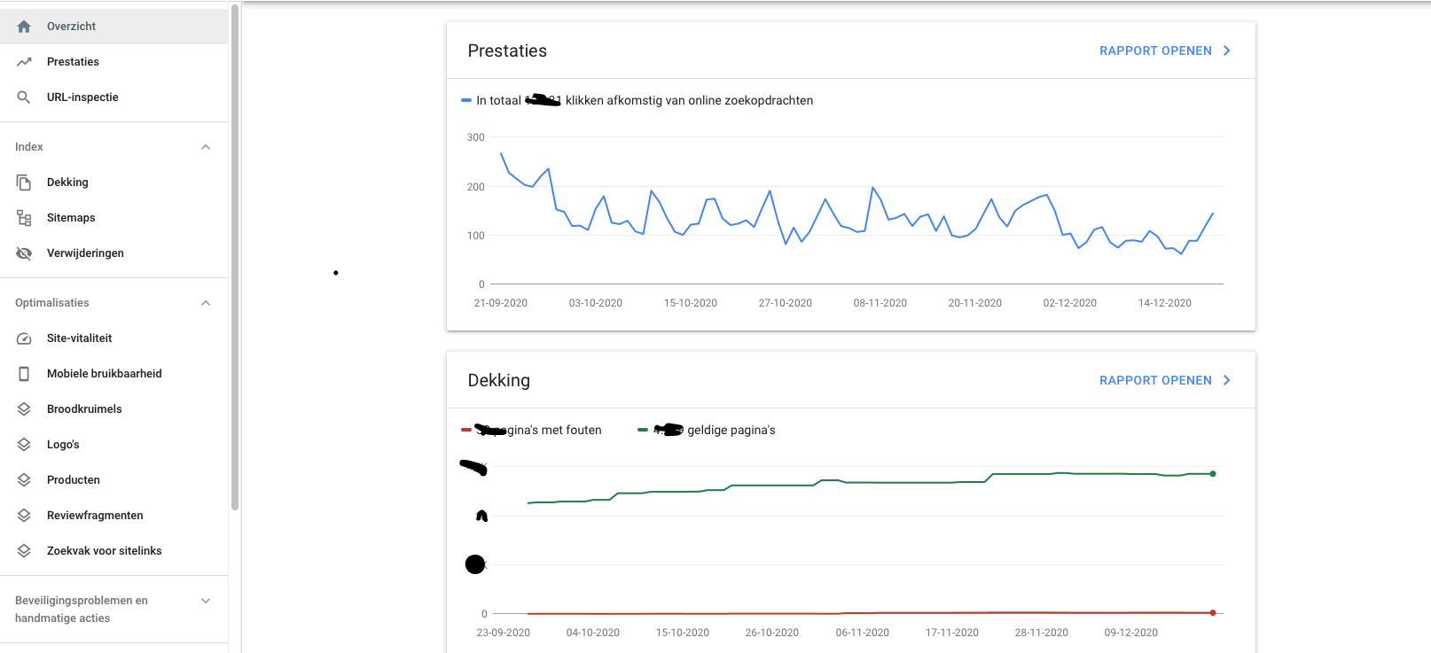Open the Logo's enhancement report
Image resolution: width=1431 pixels, height=653 pixels.
pos(113,445)
